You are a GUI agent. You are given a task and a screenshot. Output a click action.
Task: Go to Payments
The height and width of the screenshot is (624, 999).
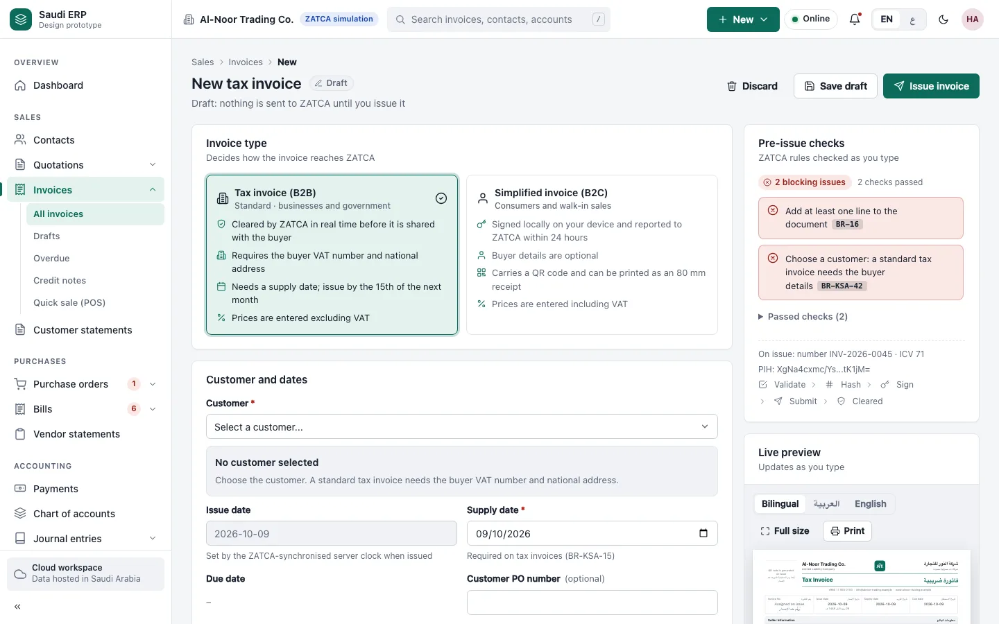pos(85,489)
